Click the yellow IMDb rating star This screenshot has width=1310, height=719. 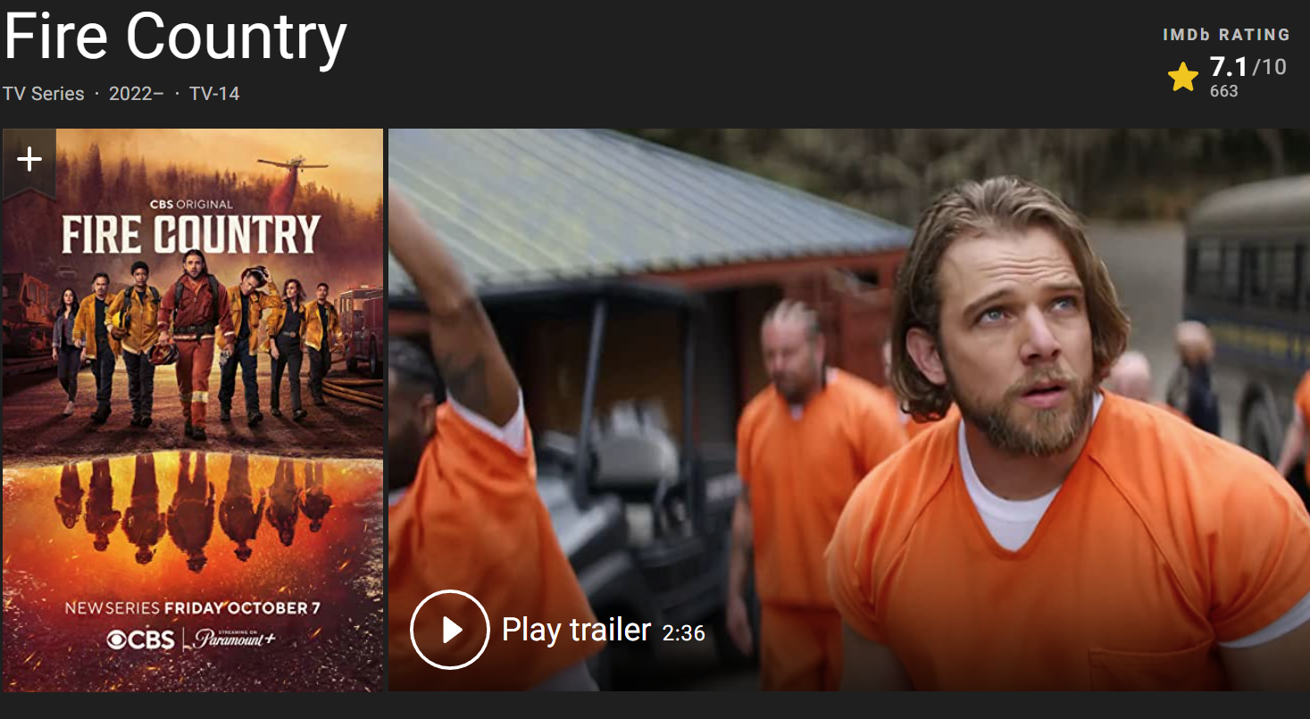point(1183,78)
